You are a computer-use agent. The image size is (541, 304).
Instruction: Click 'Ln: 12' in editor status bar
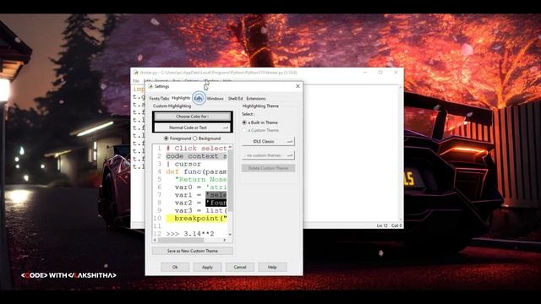382,225
